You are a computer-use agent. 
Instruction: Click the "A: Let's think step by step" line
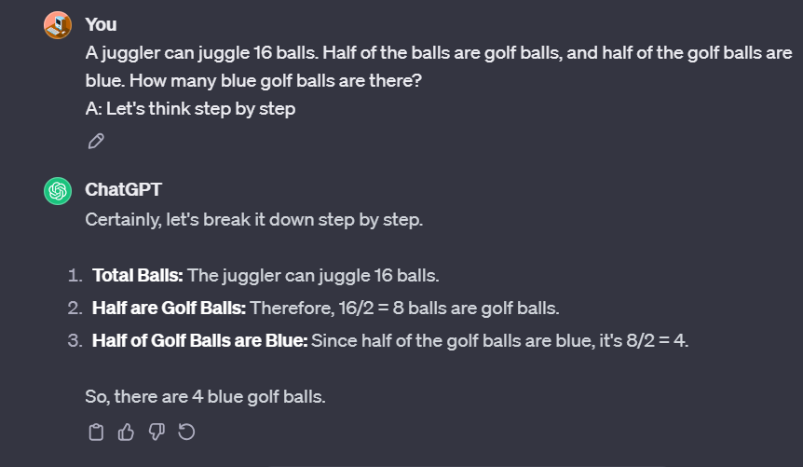click(x=191, y=109)
